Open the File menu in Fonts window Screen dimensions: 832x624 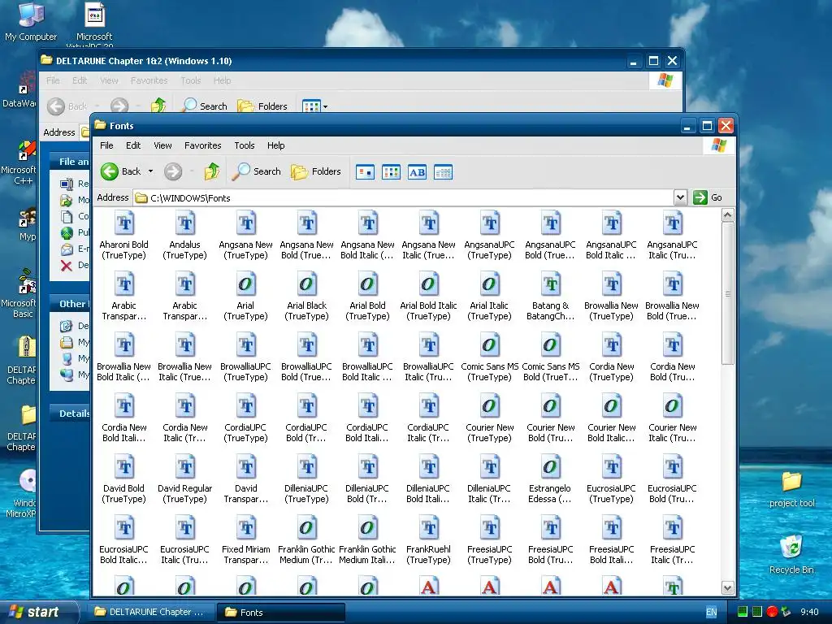pos(106,145)
